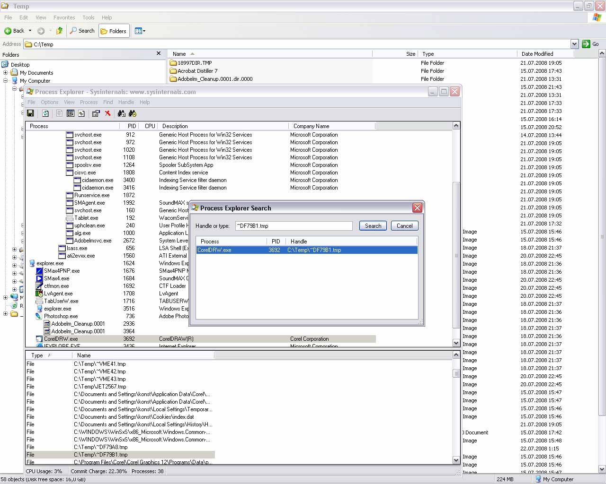The width and height of the screenshot is (606, 484).
Task: Select the CorelDRW.exe search result row
Action: point(307,250)
